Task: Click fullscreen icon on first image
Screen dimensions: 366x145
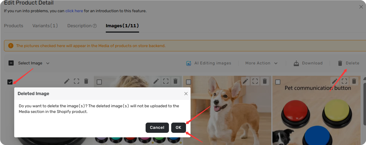Action: tap(76, 81)
